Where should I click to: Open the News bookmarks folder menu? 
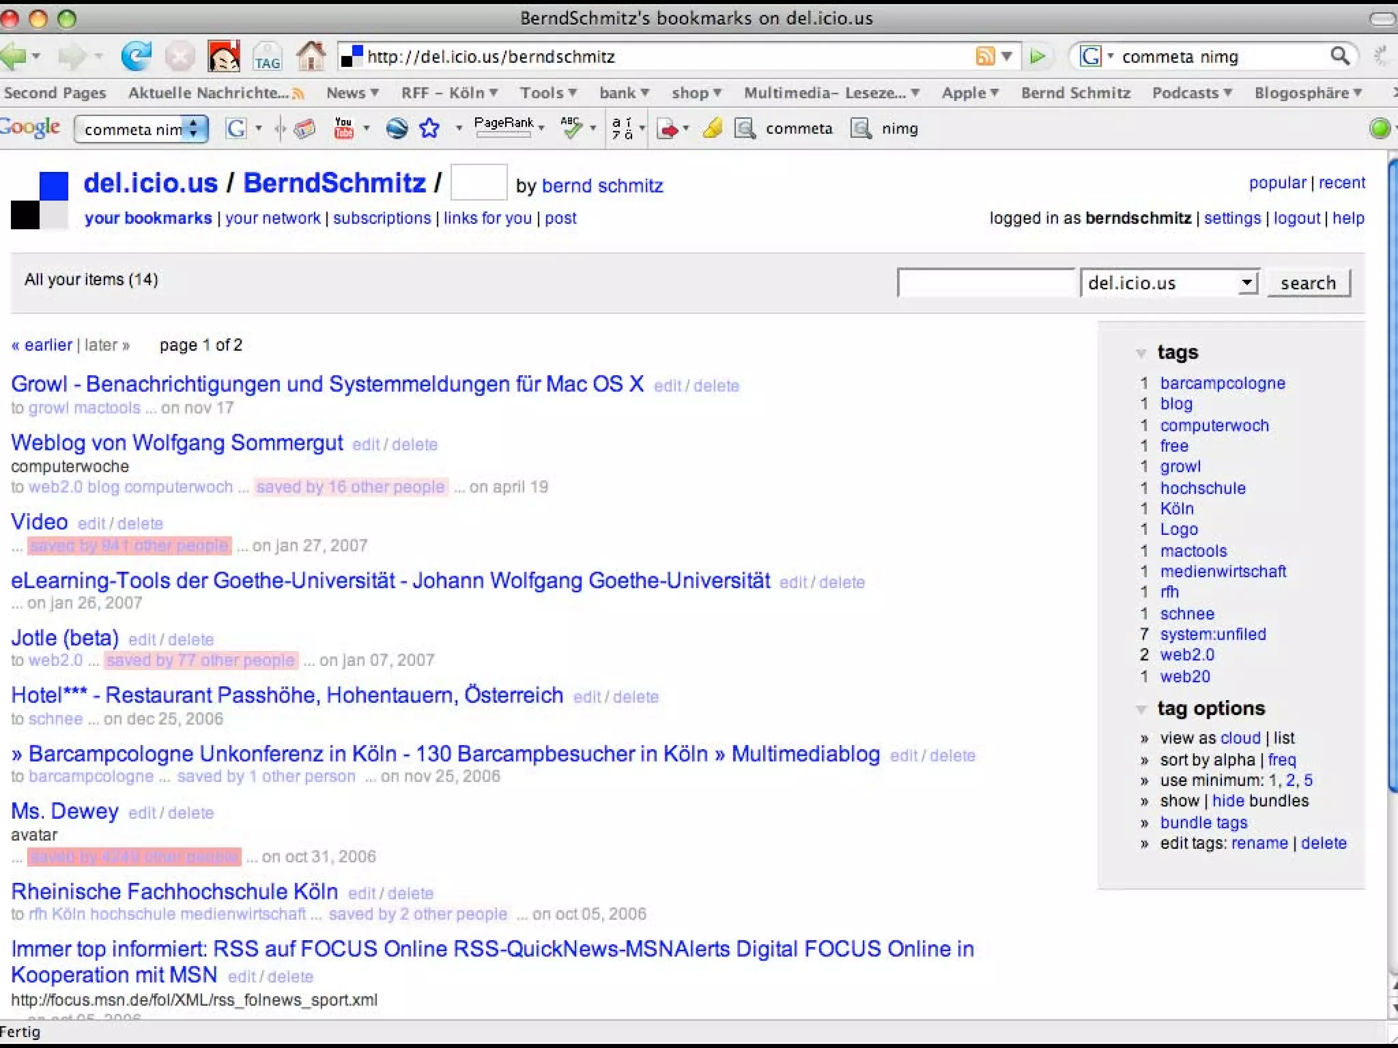tap(352, 93)
